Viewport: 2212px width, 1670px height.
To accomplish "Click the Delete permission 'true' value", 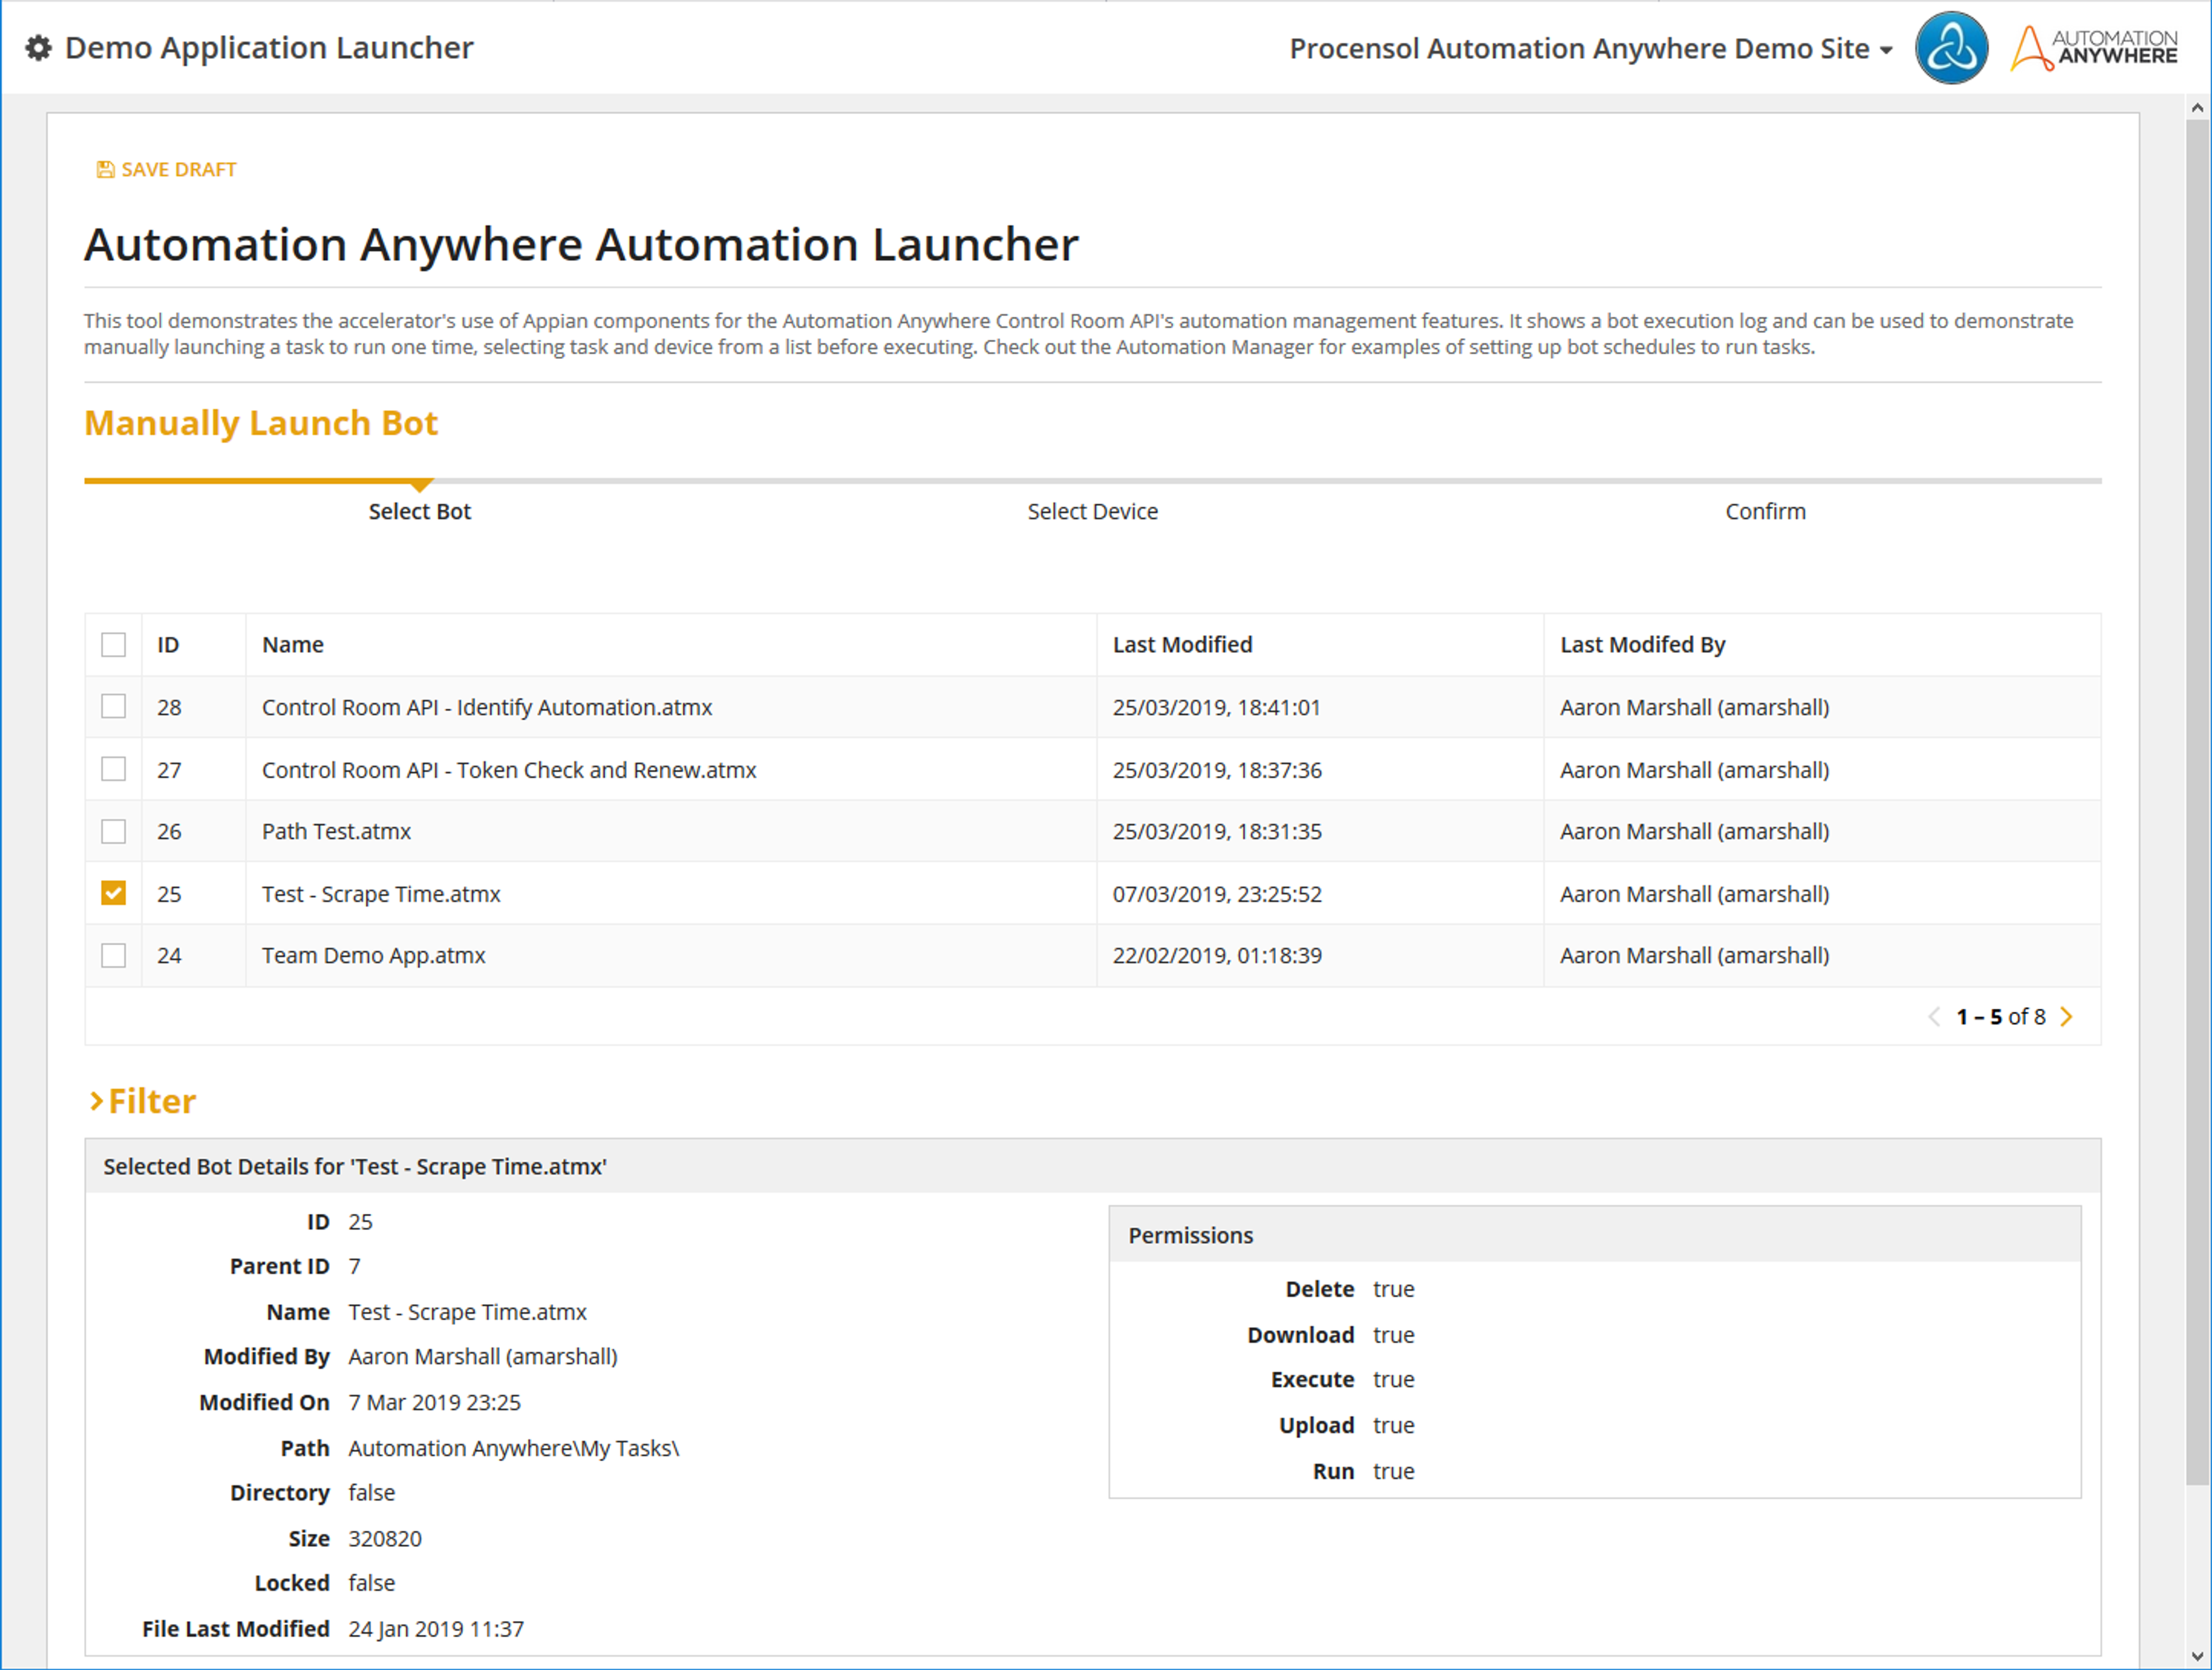I will 1393,1290.
